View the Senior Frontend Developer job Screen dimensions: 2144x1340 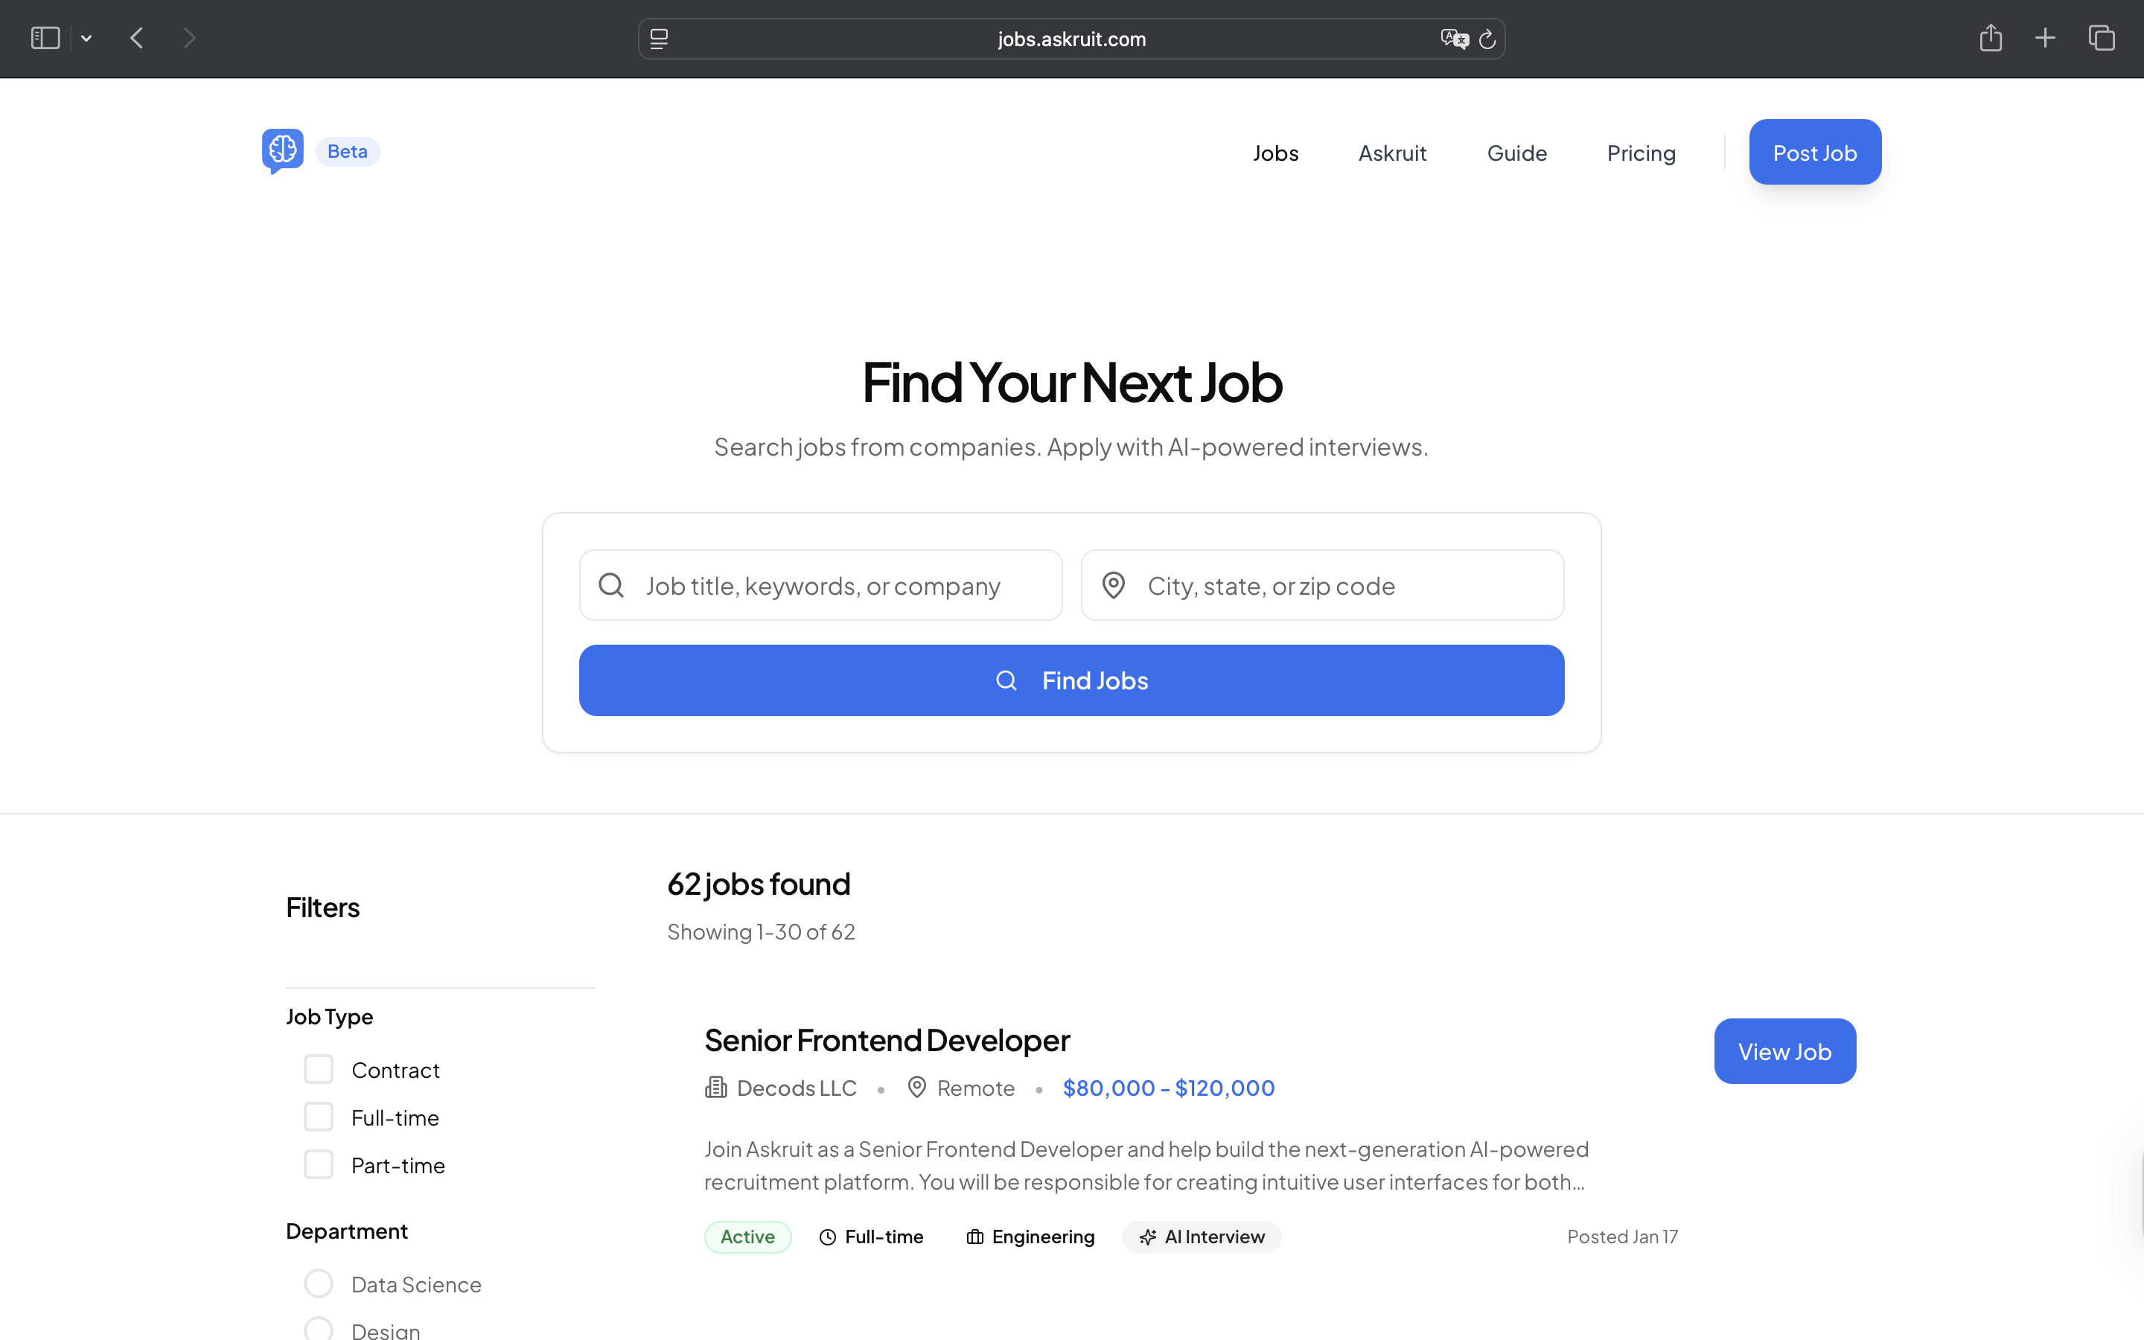pyautogui.click(x=1784, y=1051)
